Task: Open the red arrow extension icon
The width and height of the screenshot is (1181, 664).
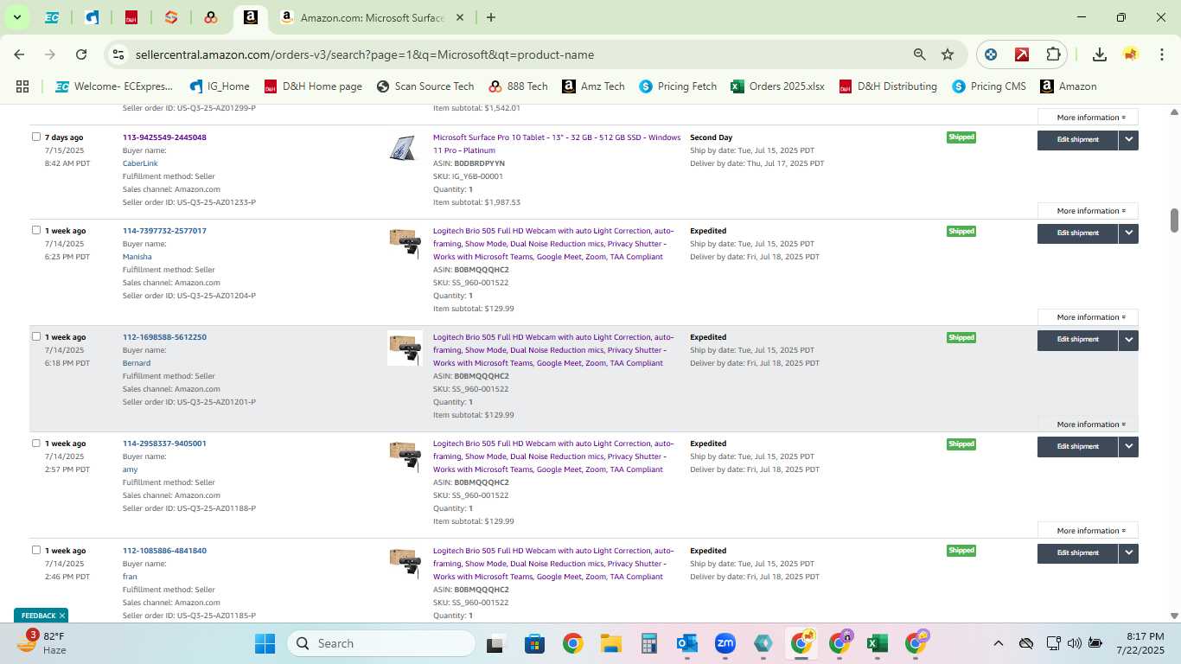Action: [x=1022, y=54]
